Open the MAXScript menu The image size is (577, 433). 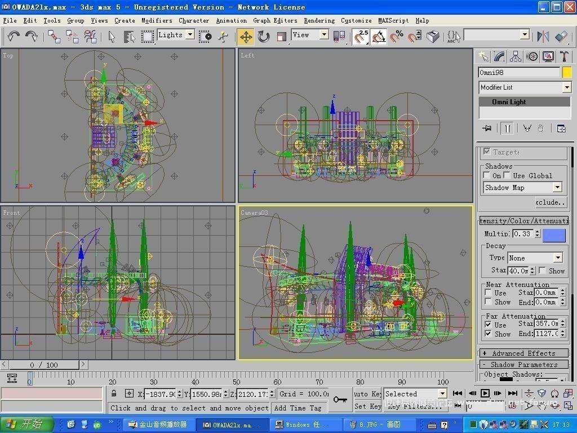click(x=393, y=21)
